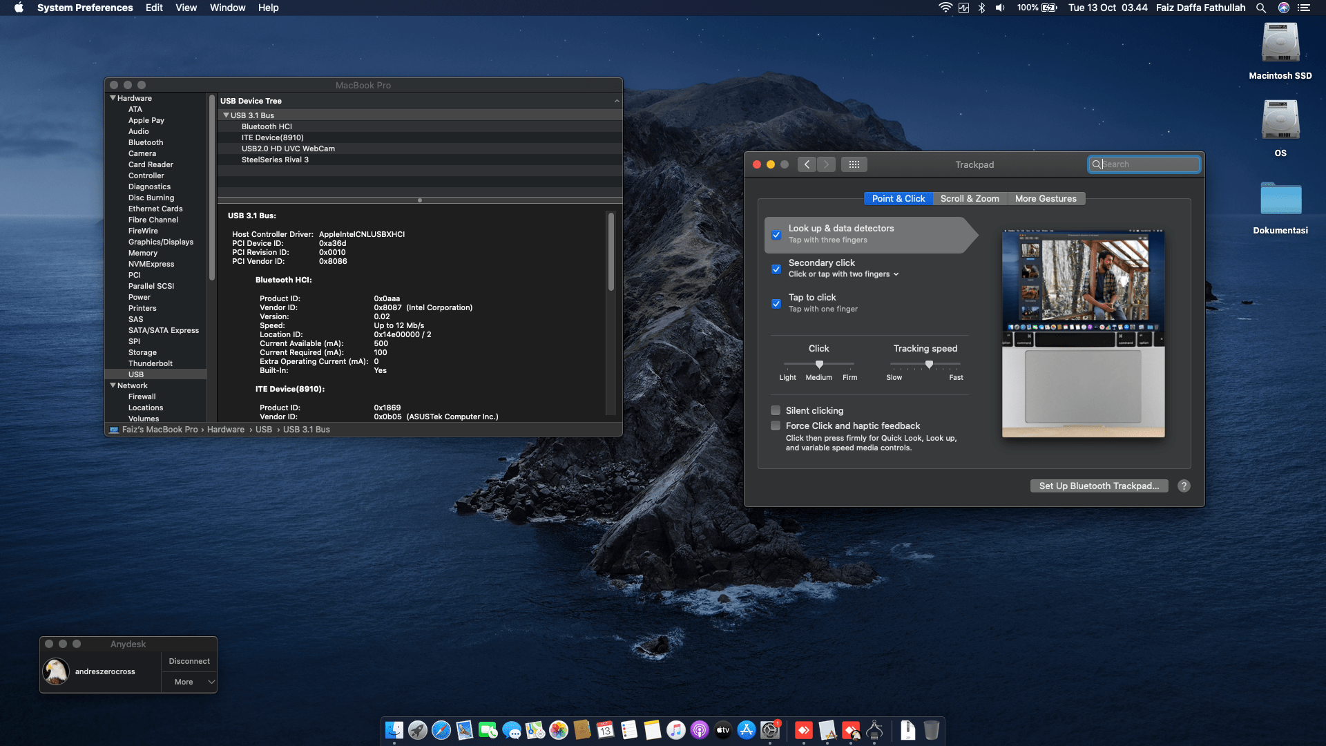The image size is (1326, 746).
Task: Collapse the Network tree section
Action: (113, 385)
